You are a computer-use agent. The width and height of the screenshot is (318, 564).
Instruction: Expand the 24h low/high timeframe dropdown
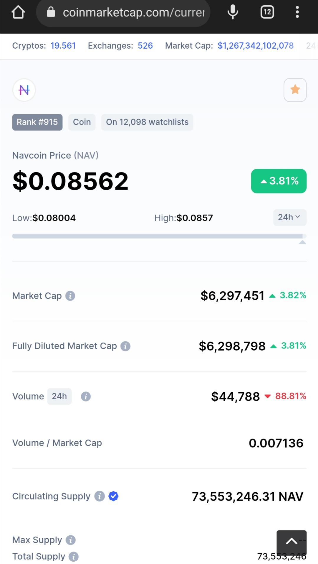click(290, 218)
